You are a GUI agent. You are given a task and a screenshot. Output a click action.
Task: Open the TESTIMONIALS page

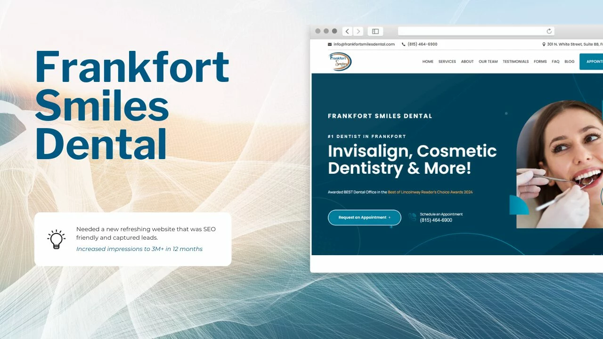pos(515,62)
